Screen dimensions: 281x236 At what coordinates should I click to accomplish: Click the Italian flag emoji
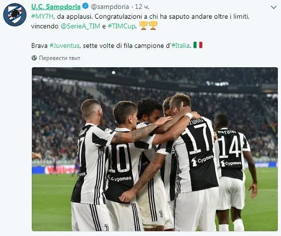point(198,45)
